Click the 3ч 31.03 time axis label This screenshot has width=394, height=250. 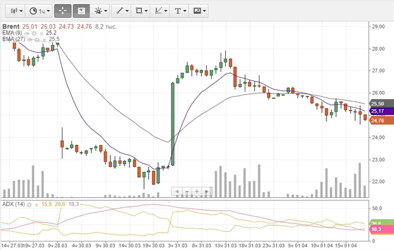point(177,245)
